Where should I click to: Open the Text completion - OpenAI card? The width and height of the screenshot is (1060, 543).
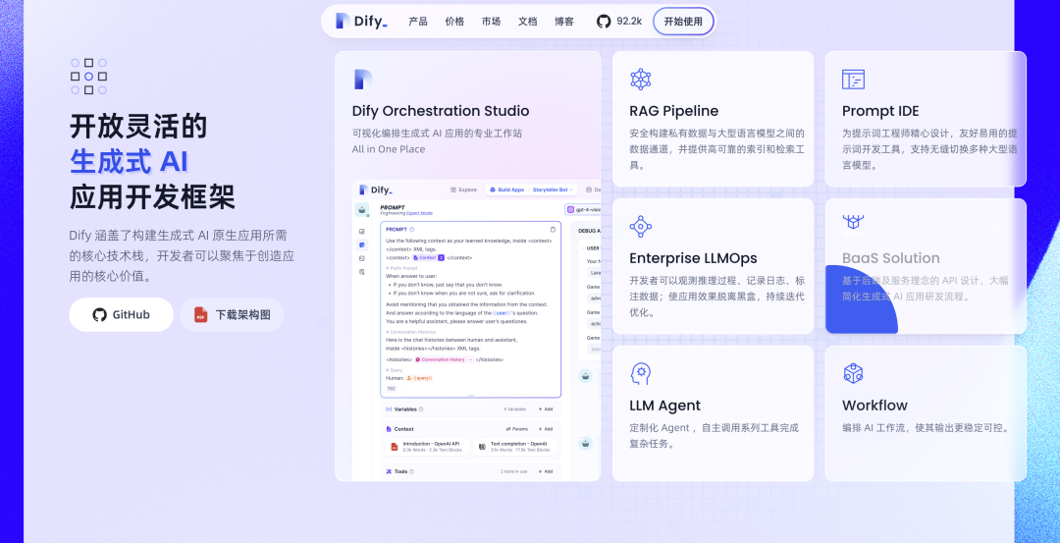[x=515, y=447]
